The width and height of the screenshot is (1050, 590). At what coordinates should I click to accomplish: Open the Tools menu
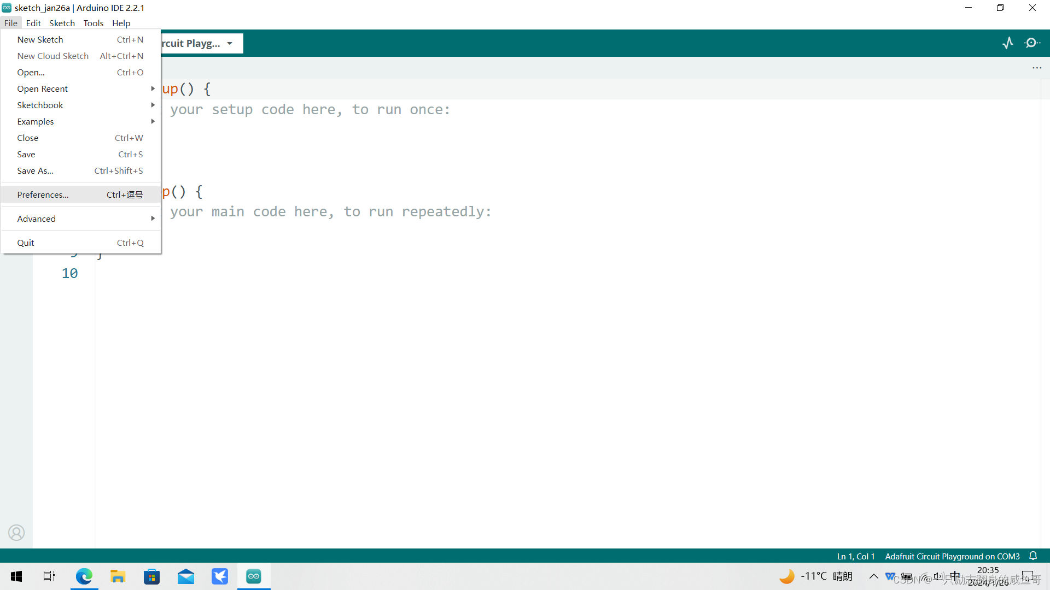93,23
